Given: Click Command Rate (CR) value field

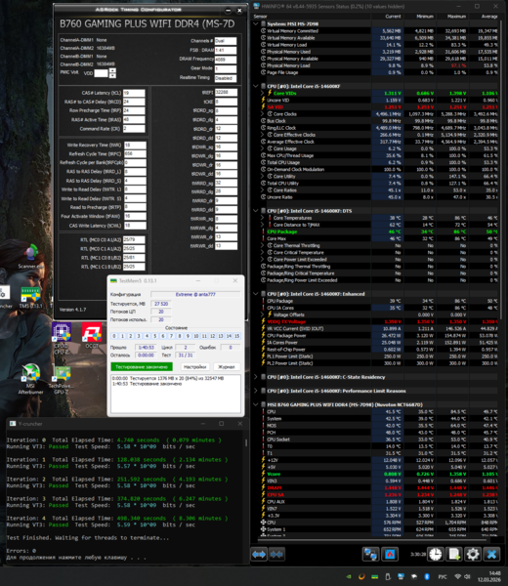Looking at the screenshot, I should [134, 129].
